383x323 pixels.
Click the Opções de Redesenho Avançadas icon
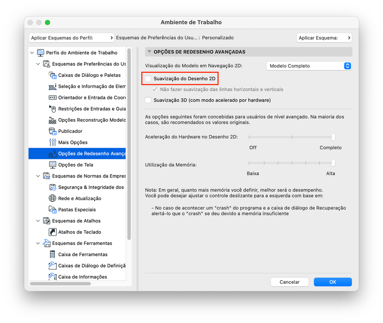[53, 153]
